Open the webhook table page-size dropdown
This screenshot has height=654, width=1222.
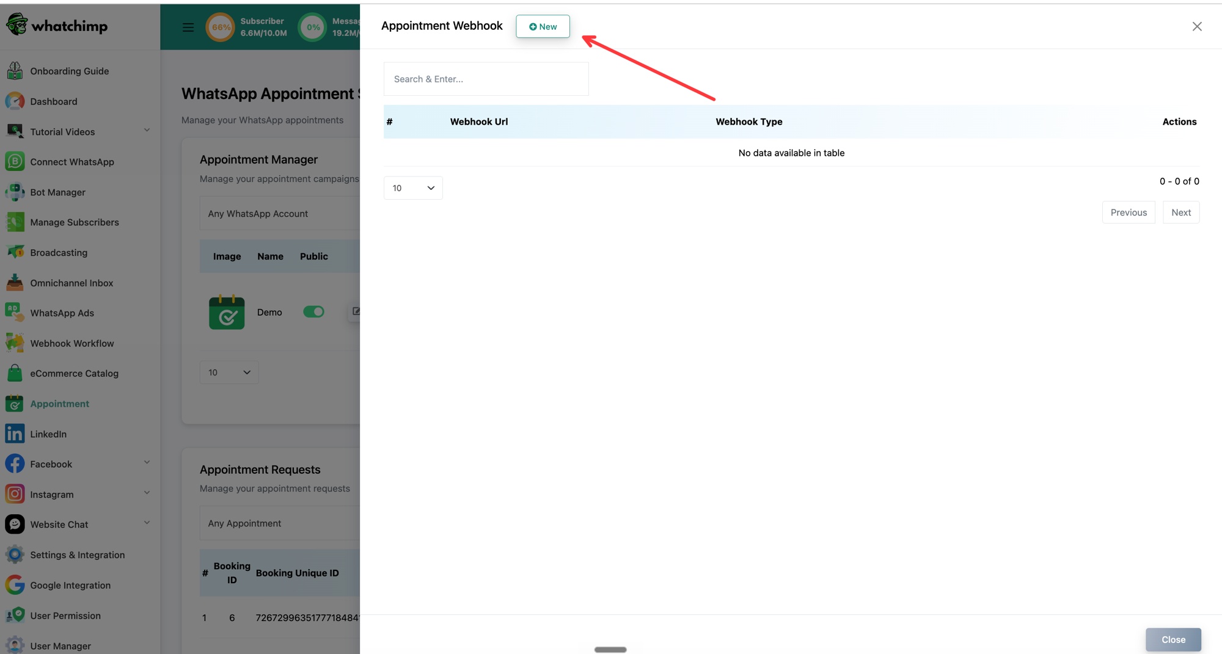[413, 187]
